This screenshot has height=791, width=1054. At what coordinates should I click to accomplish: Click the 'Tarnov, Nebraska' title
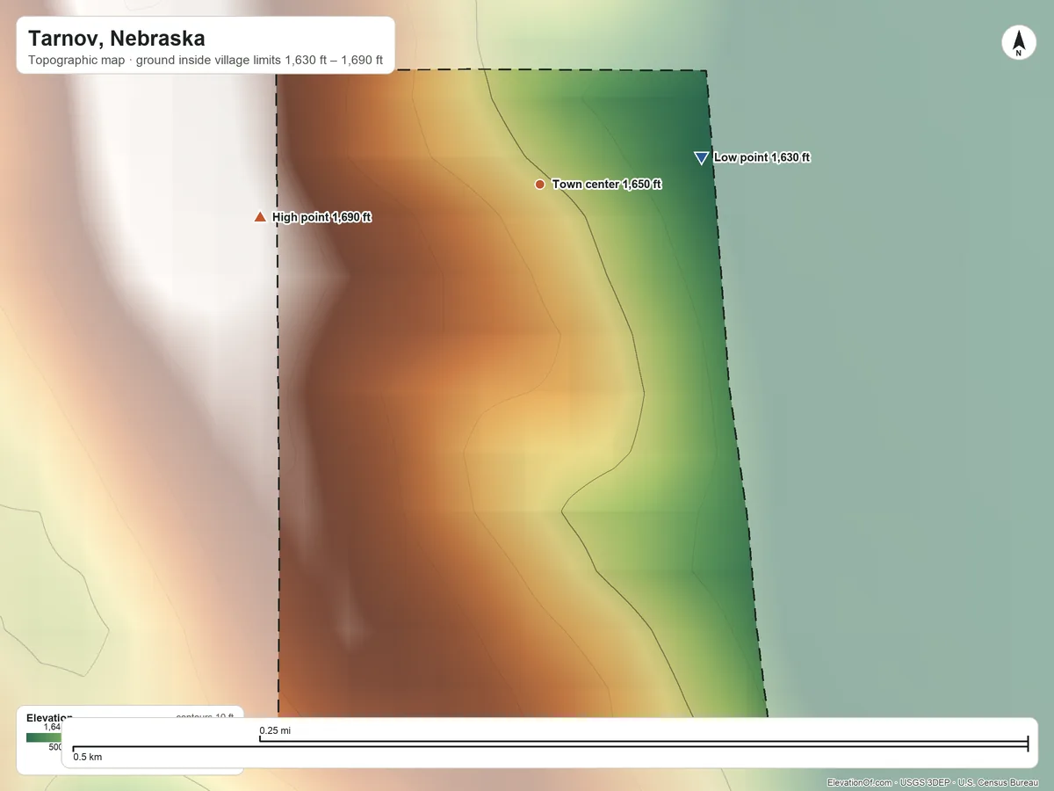point(117,39)
